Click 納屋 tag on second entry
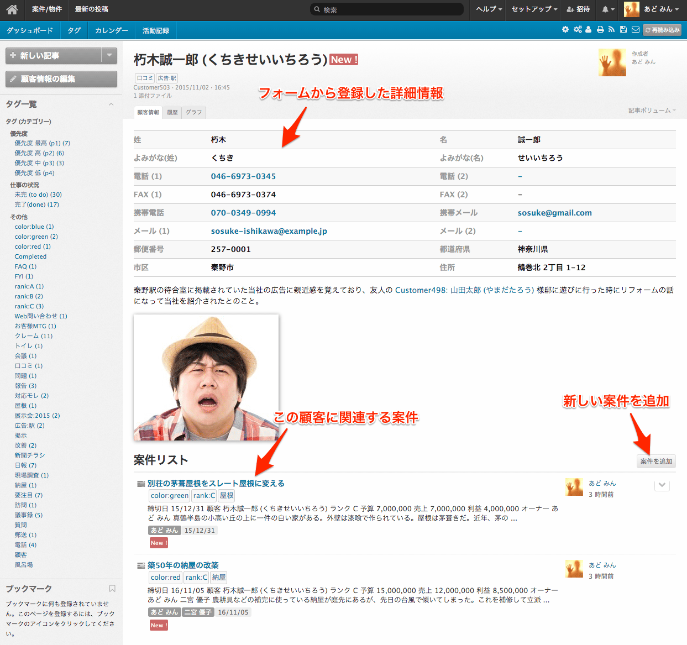This screenshot has width=687, height=645. (219, 578)
